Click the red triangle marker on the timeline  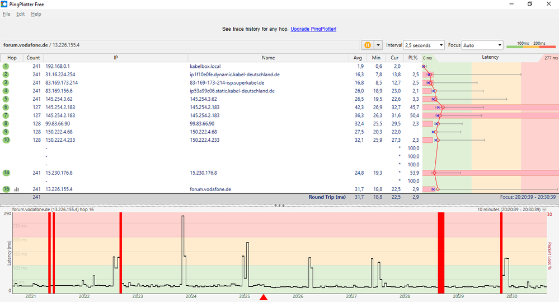coord(264,297)
